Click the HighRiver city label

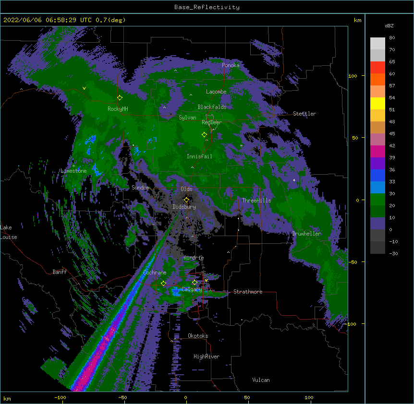pyautogui.click(x=207, y=356)
